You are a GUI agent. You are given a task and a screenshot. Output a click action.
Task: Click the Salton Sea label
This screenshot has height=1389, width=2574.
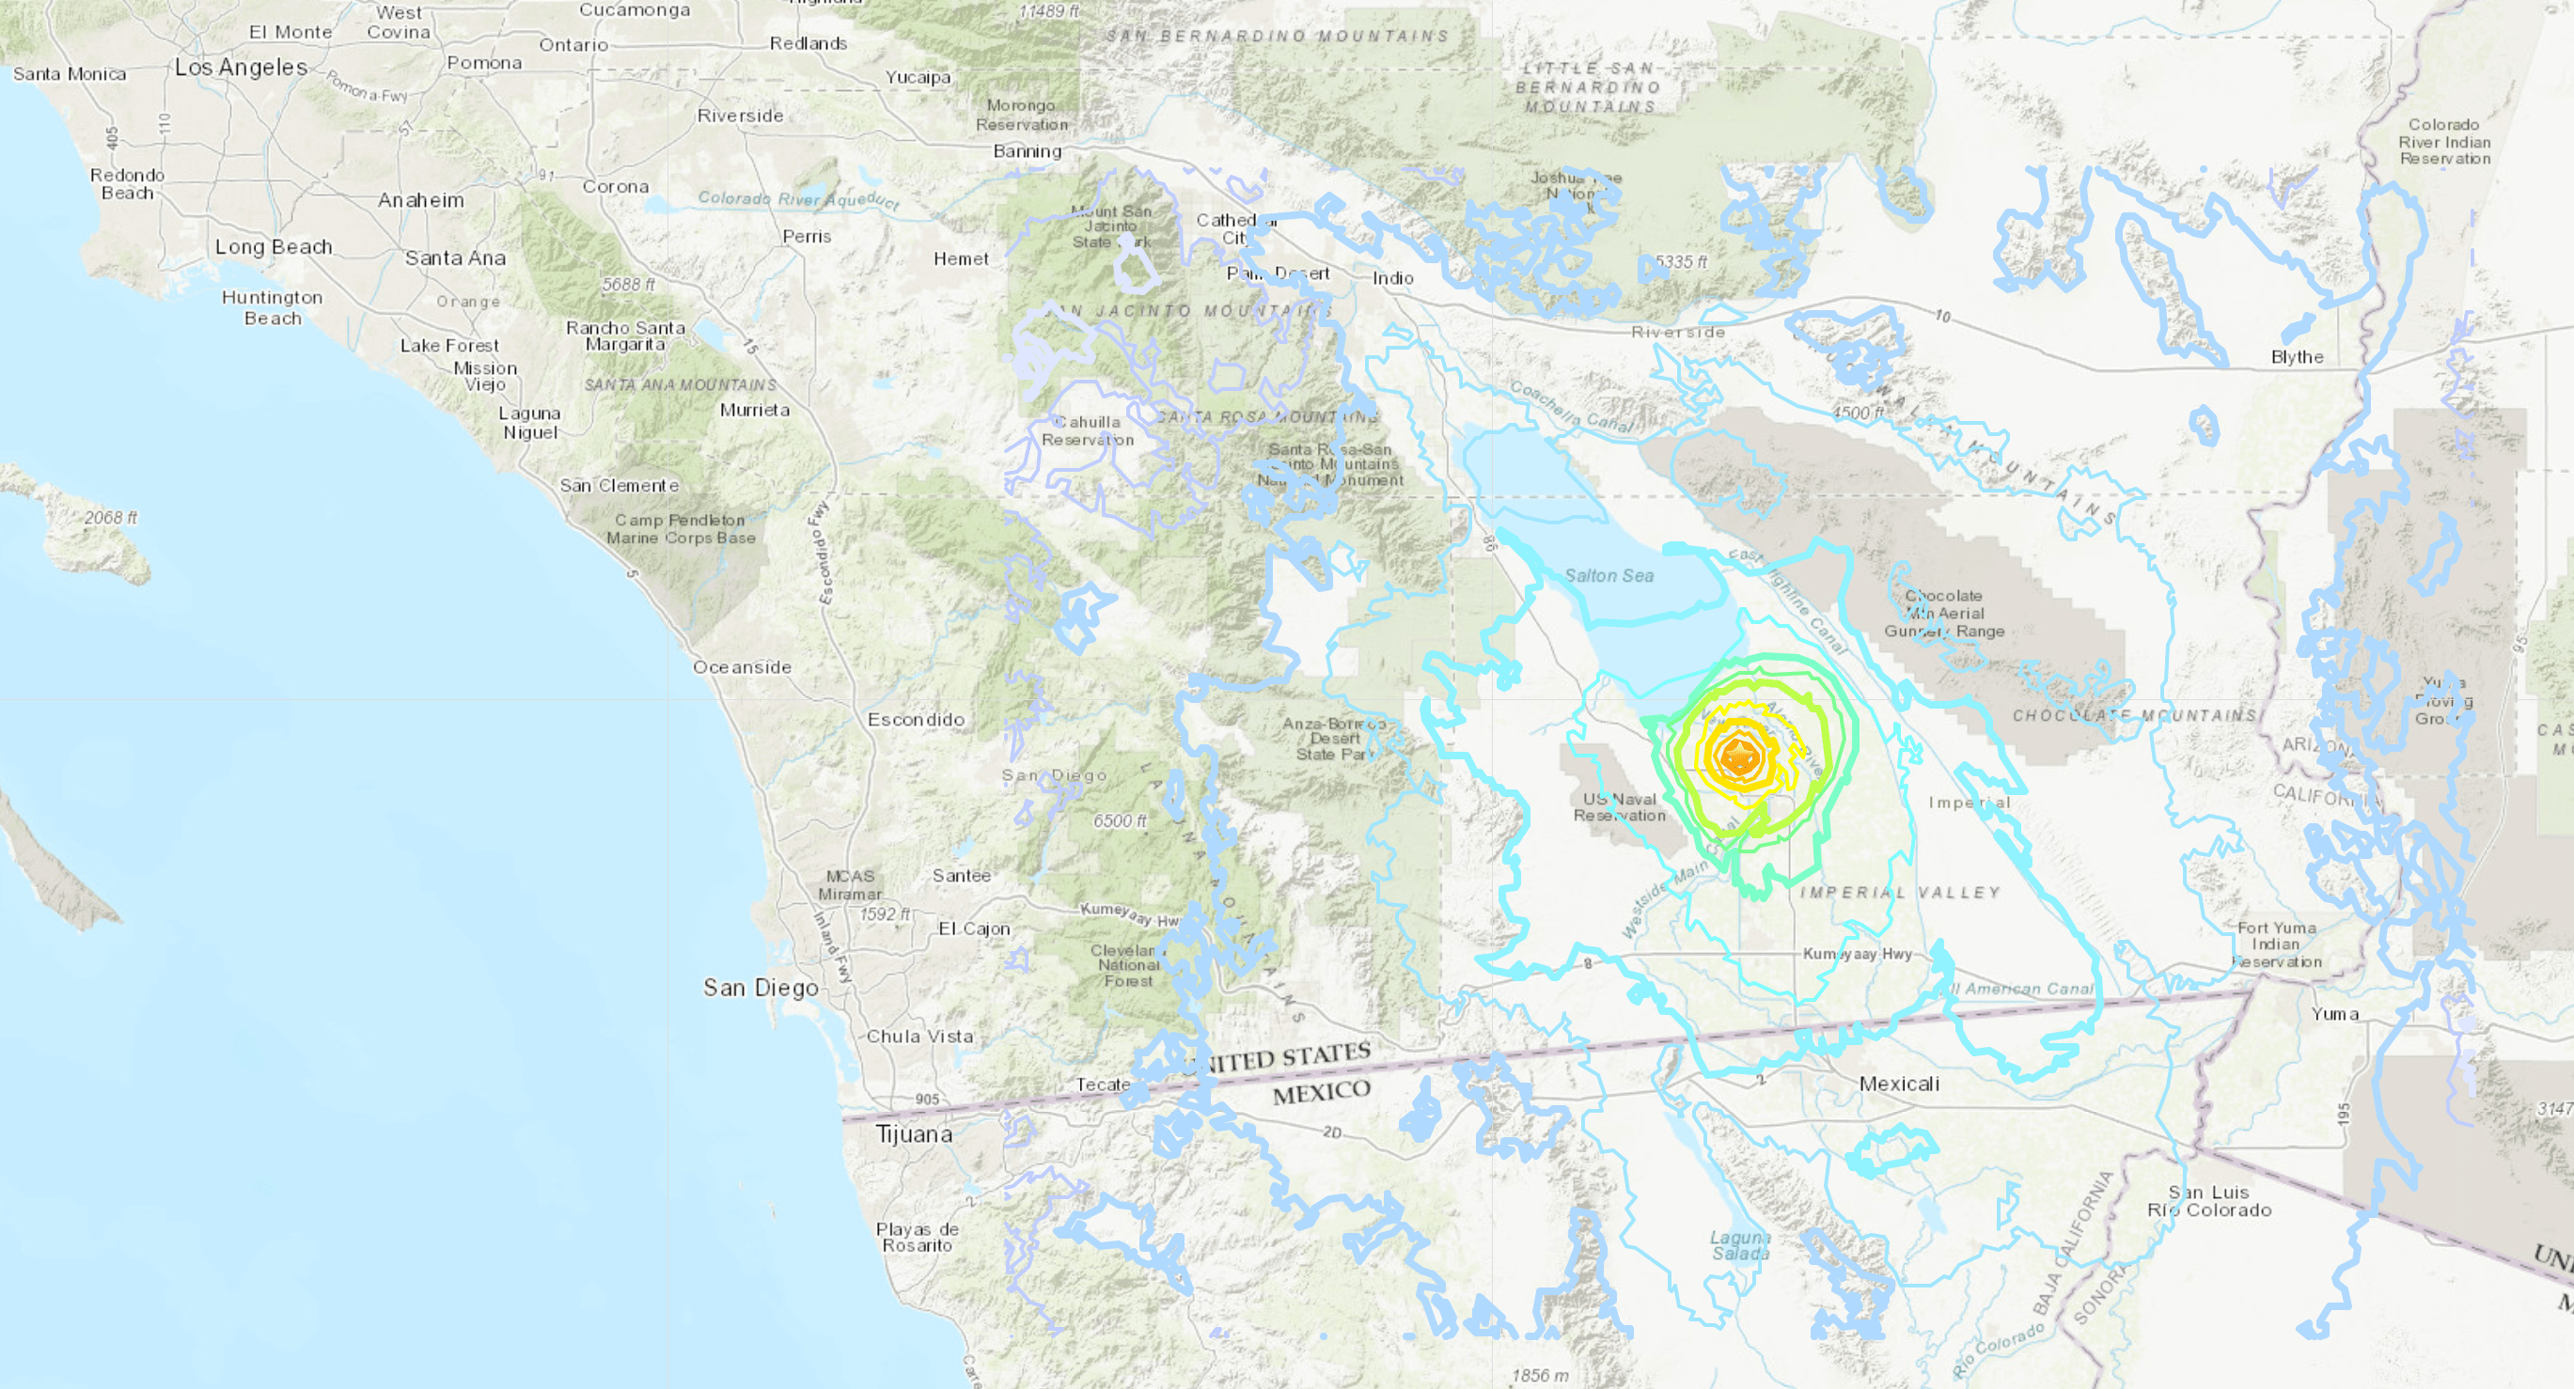(1609, 575)
